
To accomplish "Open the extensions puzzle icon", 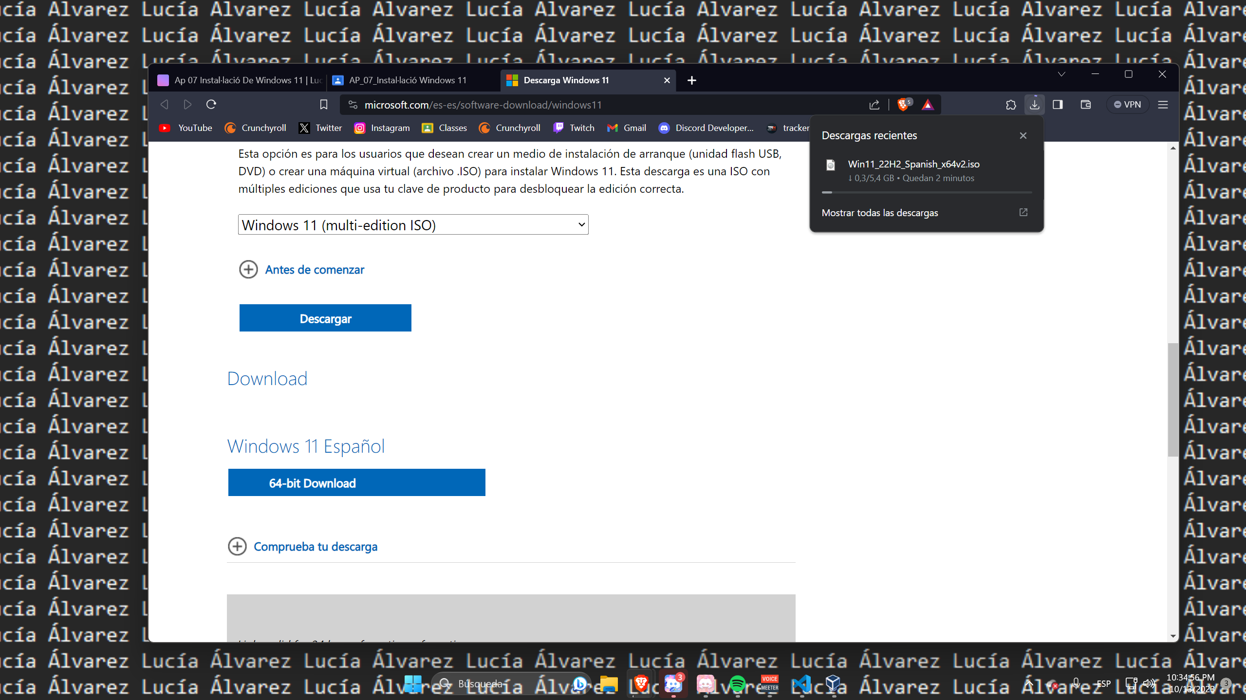I will [1011, 105].
